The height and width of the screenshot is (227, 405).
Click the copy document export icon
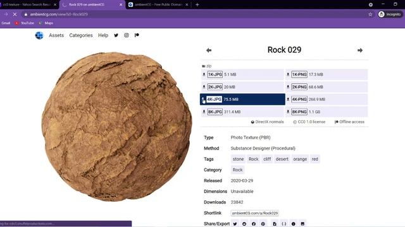tap(275, 224)
